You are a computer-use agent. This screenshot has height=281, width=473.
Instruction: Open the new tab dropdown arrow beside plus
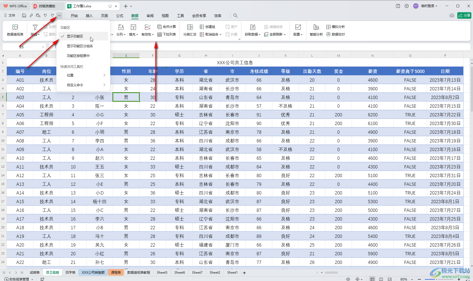click(x=131, y=6)
